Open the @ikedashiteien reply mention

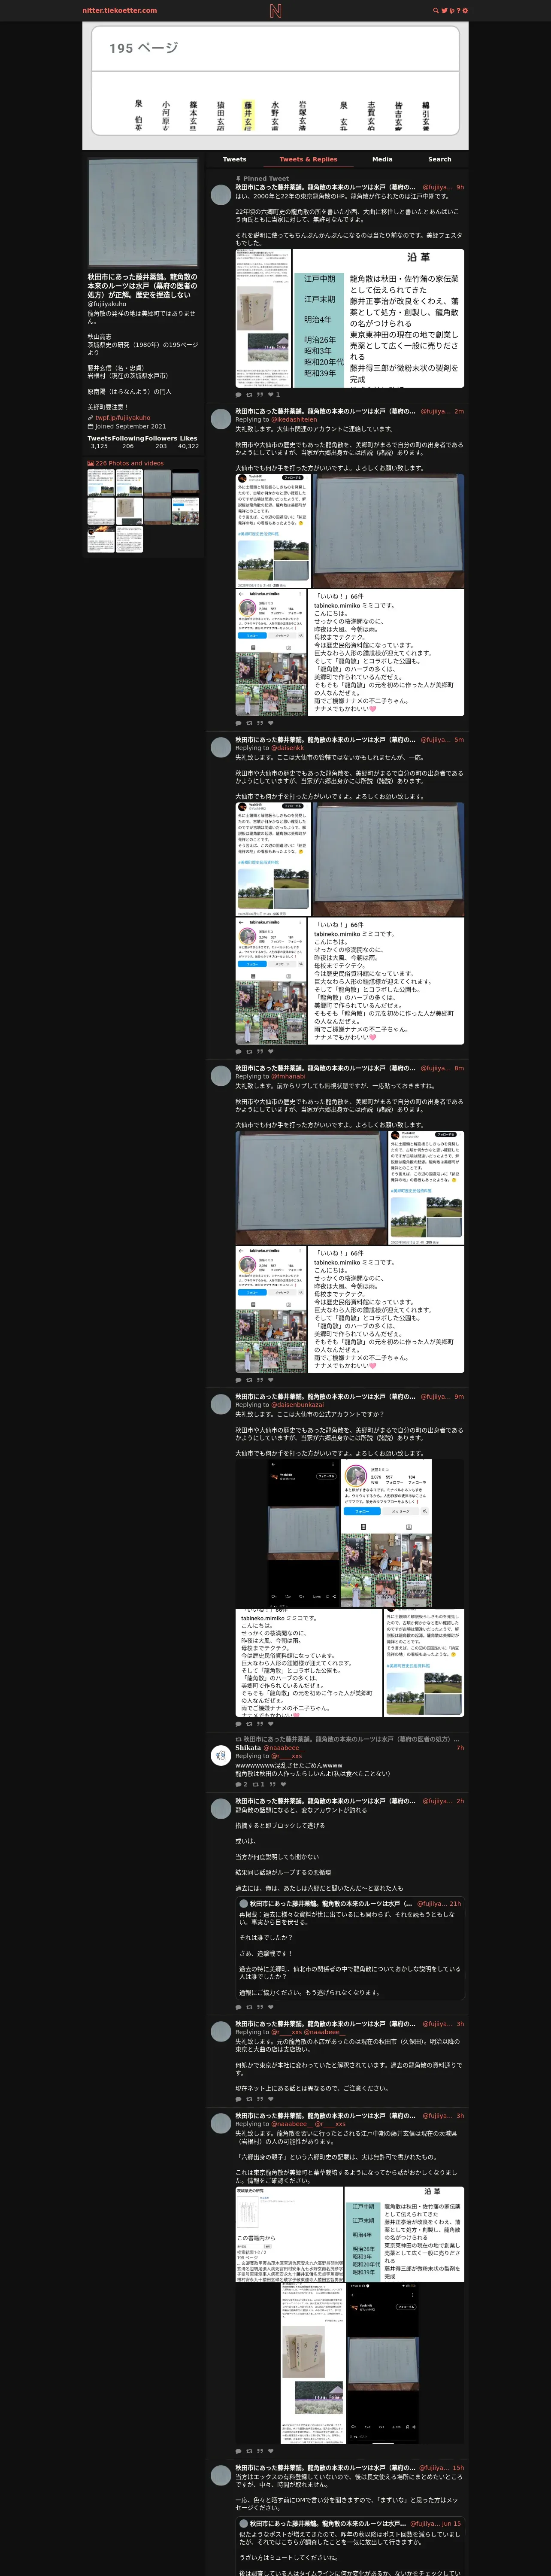[x=294, y=420]
